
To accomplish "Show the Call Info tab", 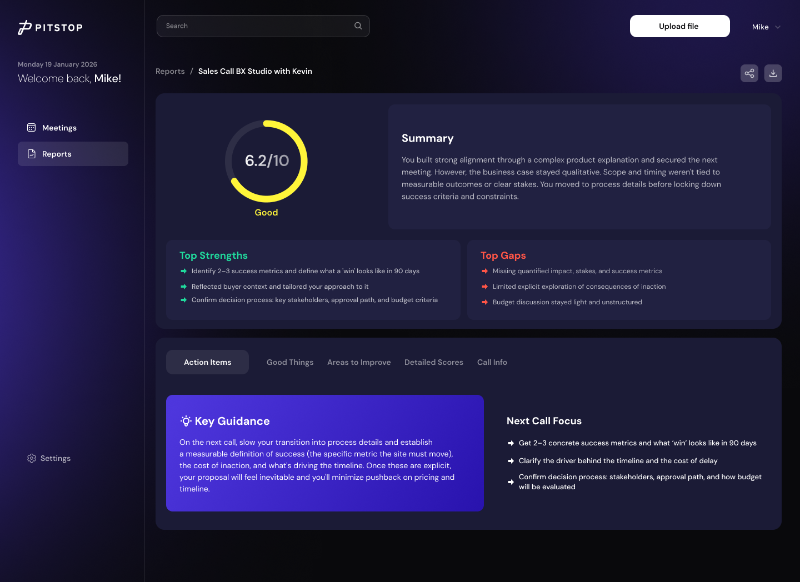I will [492, 362].
